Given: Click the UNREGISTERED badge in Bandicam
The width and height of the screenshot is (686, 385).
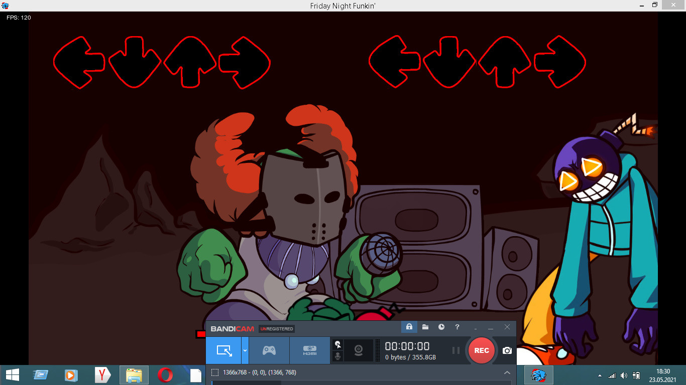Looking at the screenshot, I should (x=276, y=329).
